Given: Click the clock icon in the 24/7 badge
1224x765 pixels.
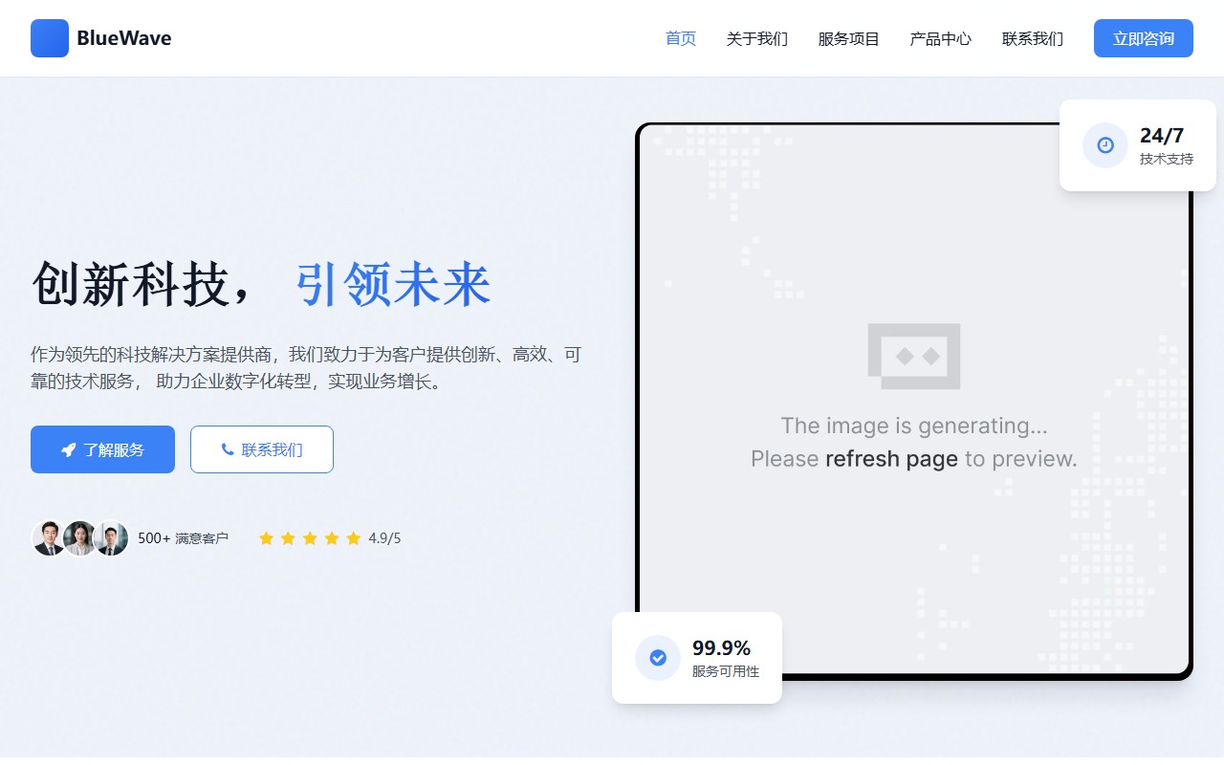Looking at the screenshot, I should [x=1105, y=145].
